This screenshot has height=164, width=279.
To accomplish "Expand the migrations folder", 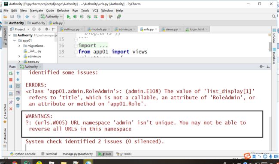I will (19, 46).
